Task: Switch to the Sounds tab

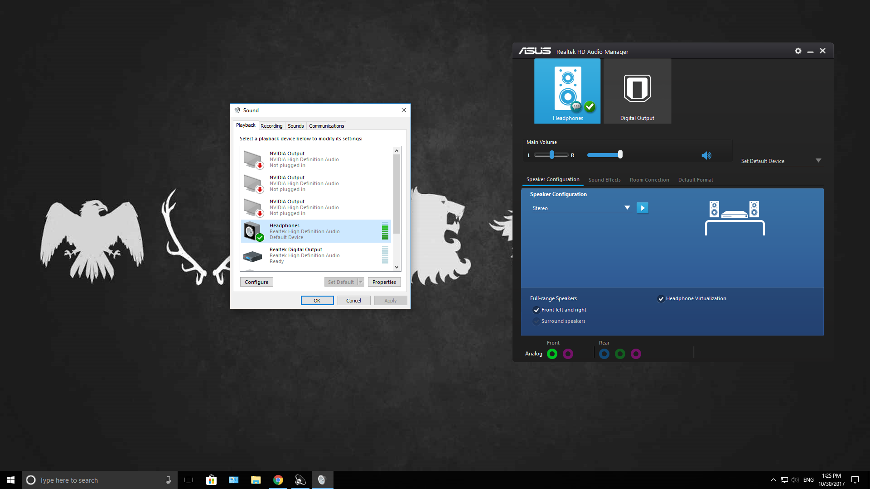Action: coord(295,126)
